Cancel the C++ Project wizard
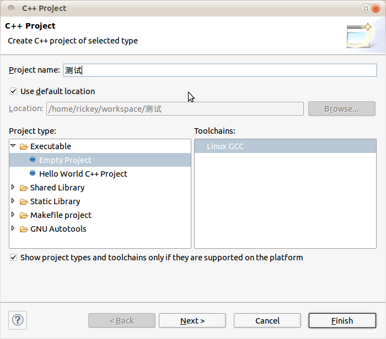Image resolution: width=386 pixels, height=339 pixels. [267, 321]
